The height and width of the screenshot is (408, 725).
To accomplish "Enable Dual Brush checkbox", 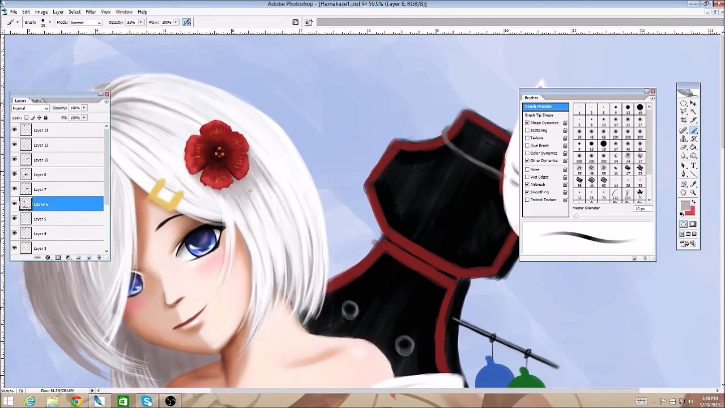I will pos(527,145).
